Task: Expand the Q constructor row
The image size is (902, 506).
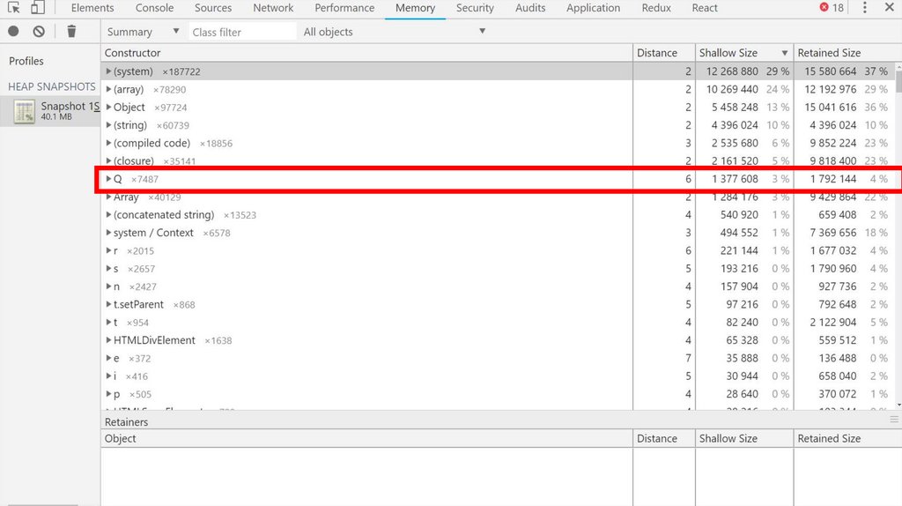Action: pyautogui.click(x=108, y=179)
